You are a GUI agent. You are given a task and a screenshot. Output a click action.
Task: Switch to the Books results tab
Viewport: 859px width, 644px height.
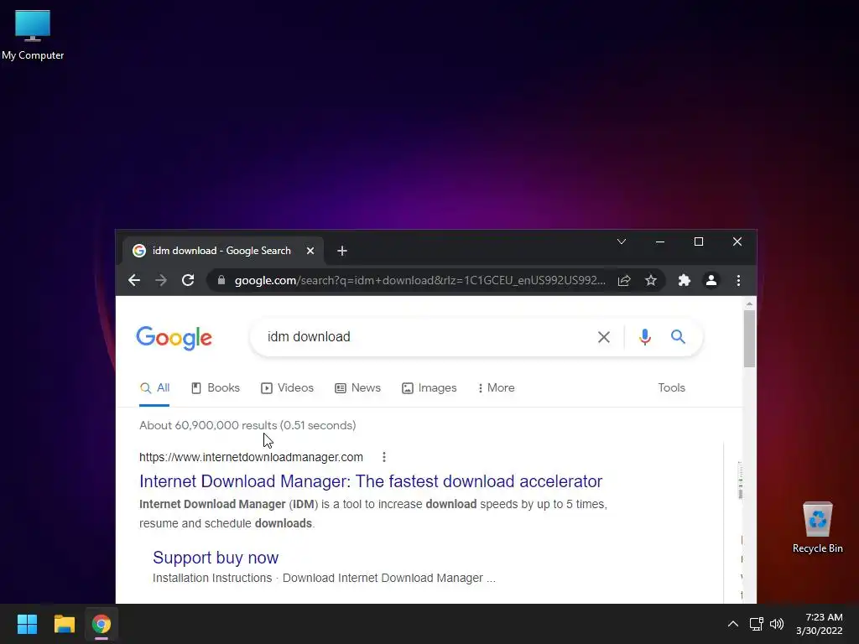click(216, 387)
